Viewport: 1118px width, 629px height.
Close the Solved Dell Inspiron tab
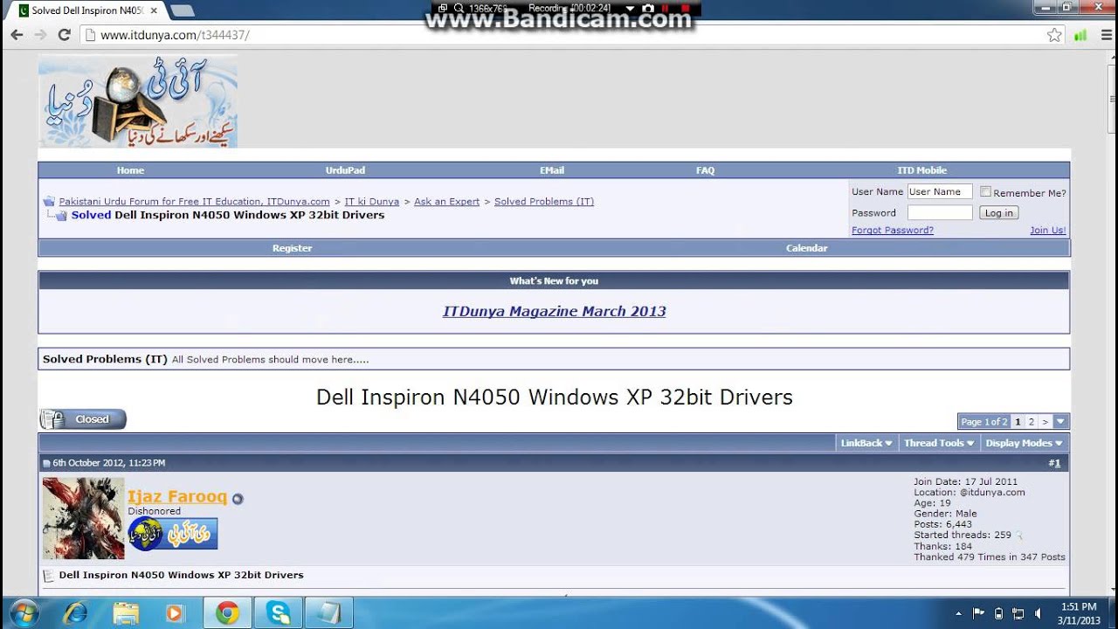154,10
